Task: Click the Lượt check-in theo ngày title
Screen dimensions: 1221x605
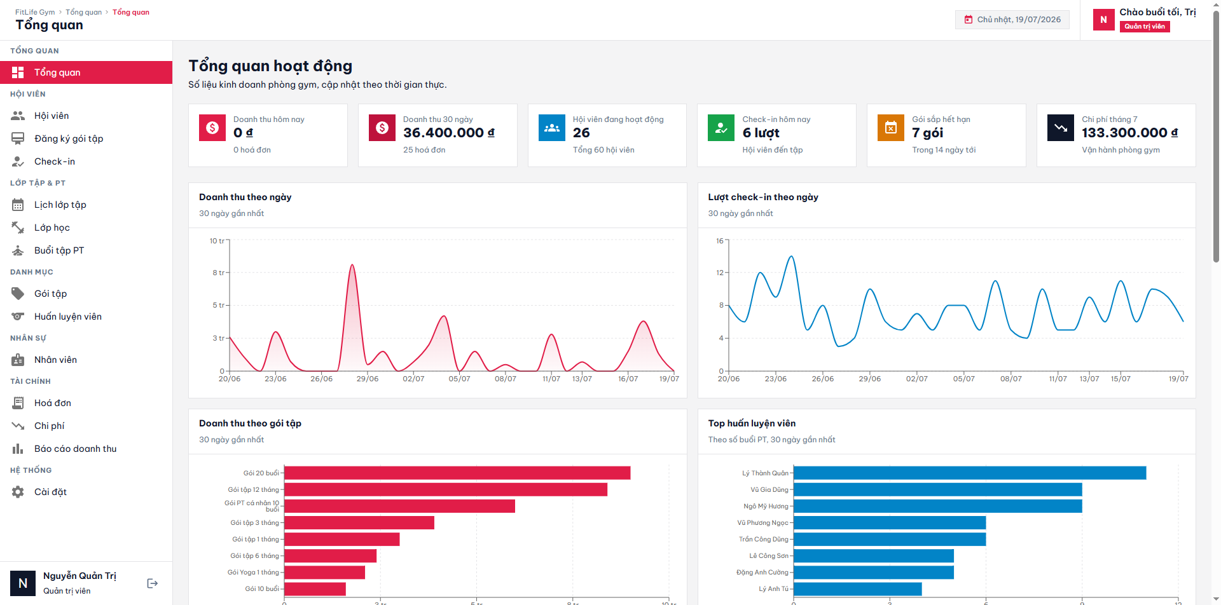Action: [x=763, y=197]
